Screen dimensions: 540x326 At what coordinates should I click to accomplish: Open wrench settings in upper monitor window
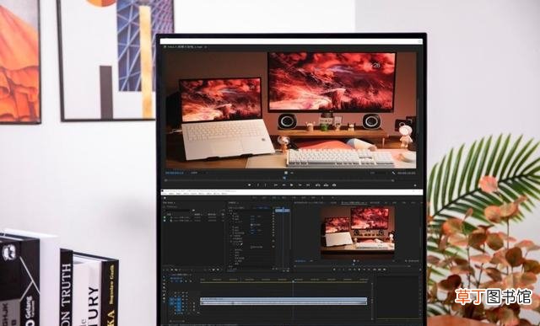click(x=394, y=173)
